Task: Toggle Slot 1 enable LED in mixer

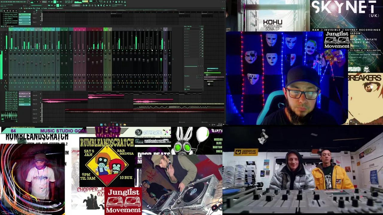Action: (x=203, y=32)
